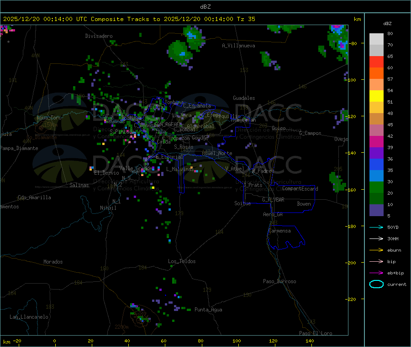
Task: Click the 'R_Padre' map label
Action: click(262, 171)
